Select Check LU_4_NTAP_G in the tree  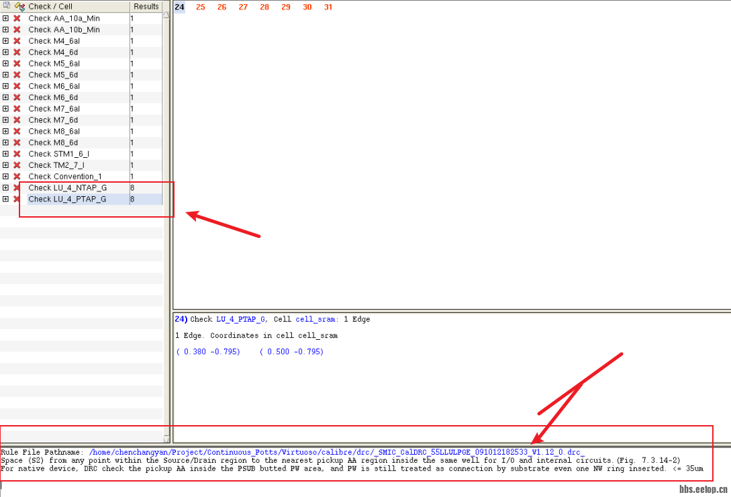point(68,187)
